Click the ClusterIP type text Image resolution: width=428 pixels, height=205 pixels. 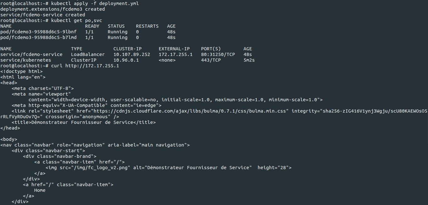pyautogui.click(x=84, y=60)
